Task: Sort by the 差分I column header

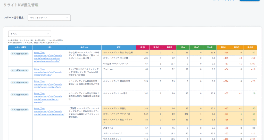Action: [223, 48]
